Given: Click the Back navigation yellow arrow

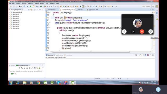Looking at the screenshot, I should pyautogui.click(x=108, y=7).
